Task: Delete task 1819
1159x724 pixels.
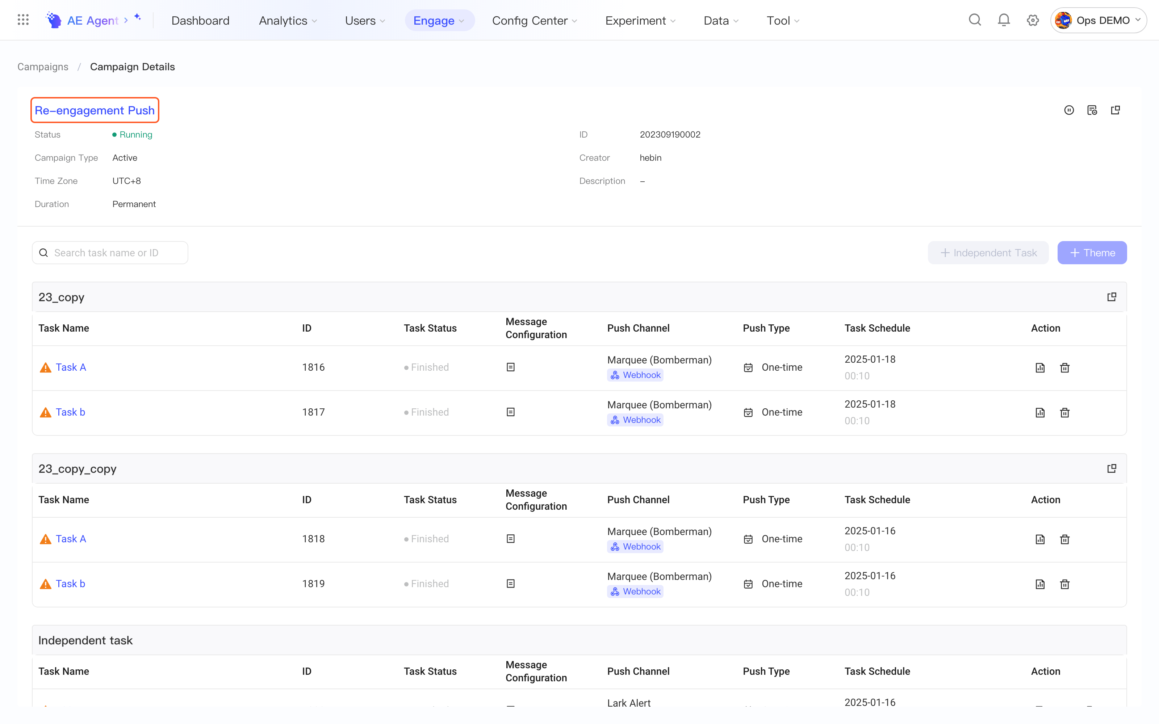Action: click(1065, 584)
